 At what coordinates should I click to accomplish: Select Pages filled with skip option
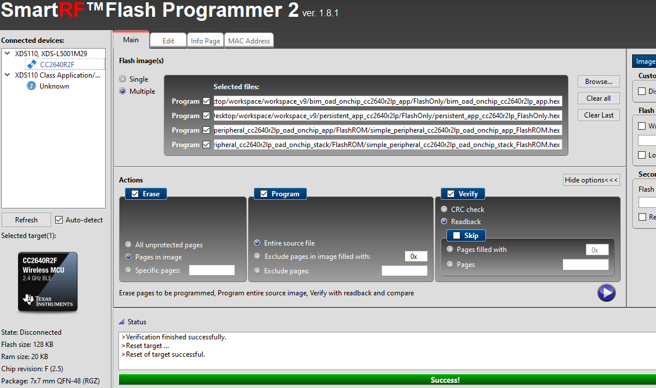tap(450, 249)
